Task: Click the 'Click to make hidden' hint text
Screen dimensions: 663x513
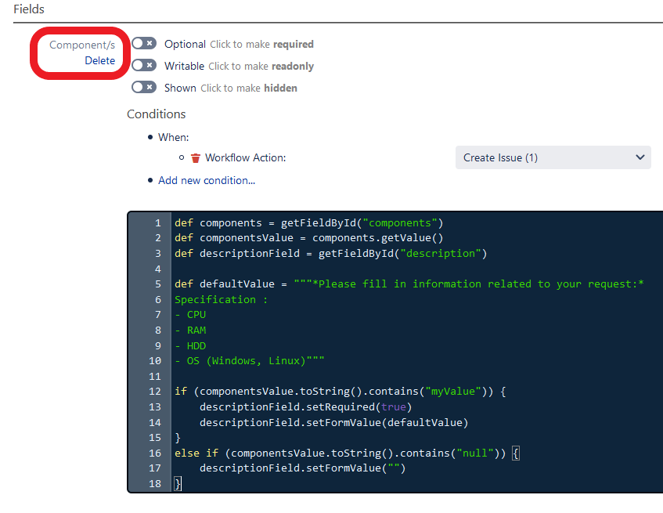Action: pyautogui.click(x=249, y=88)
